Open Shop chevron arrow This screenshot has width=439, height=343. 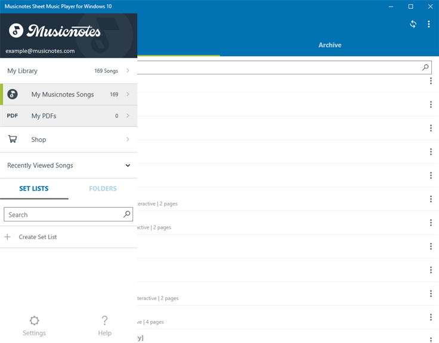(x=128, y=139)
